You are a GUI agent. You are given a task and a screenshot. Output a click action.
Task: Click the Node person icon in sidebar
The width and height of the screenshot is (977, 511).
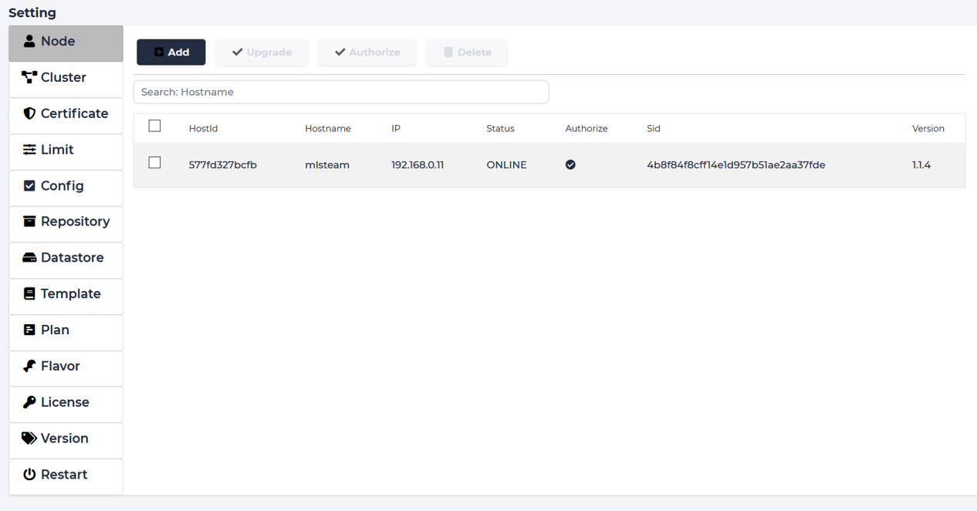tap(29, 41)
